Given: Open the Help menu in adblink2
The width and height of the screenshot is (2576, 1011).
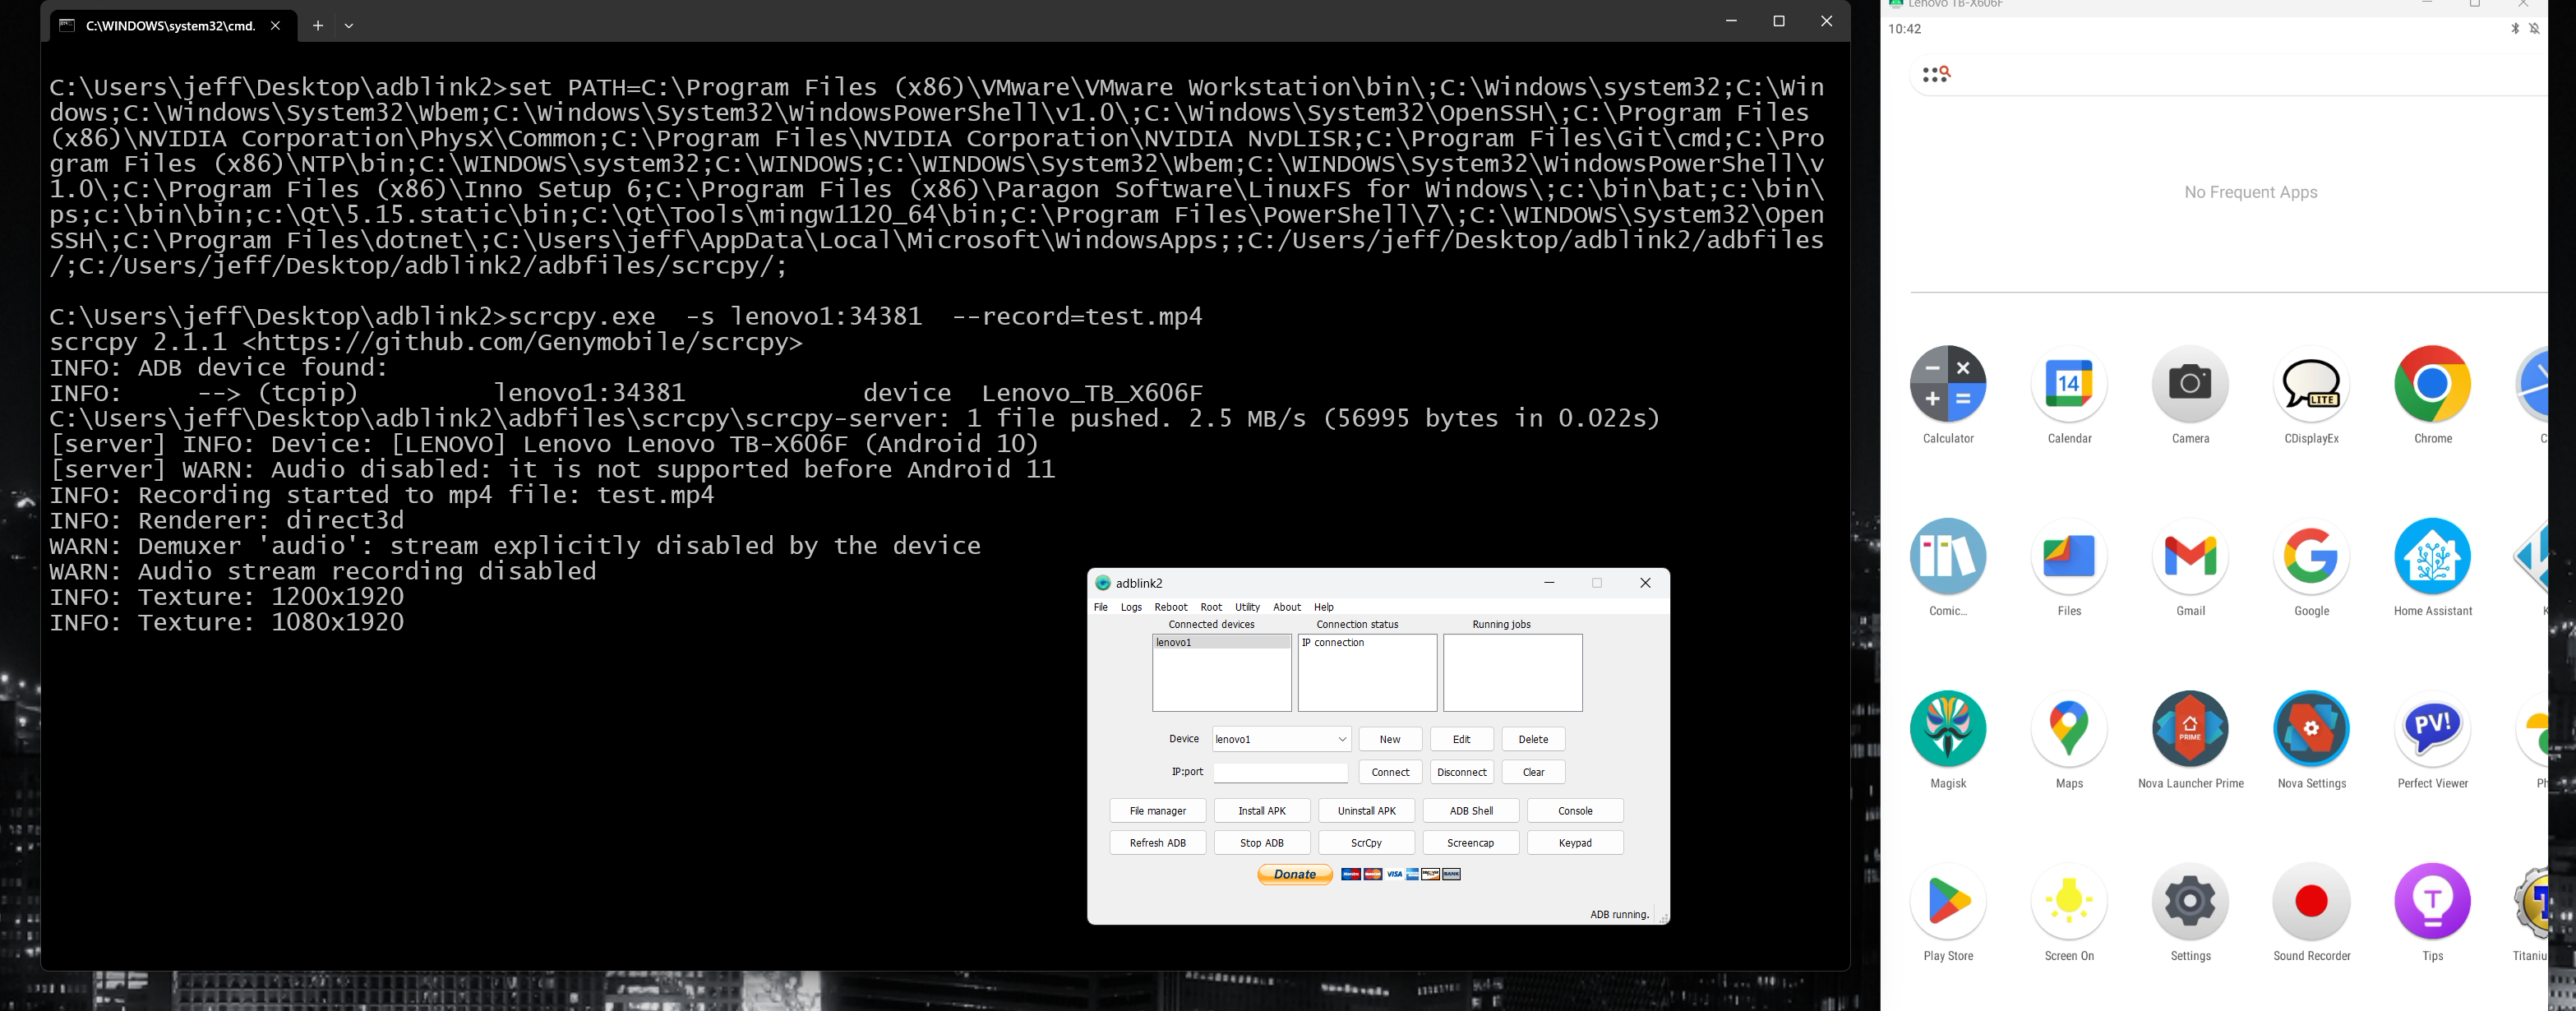Looking at the screenshot, I should pos(1324,607).
